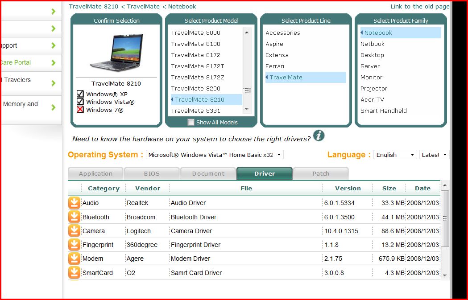Click the driver table scrollbar thumb

445,218
